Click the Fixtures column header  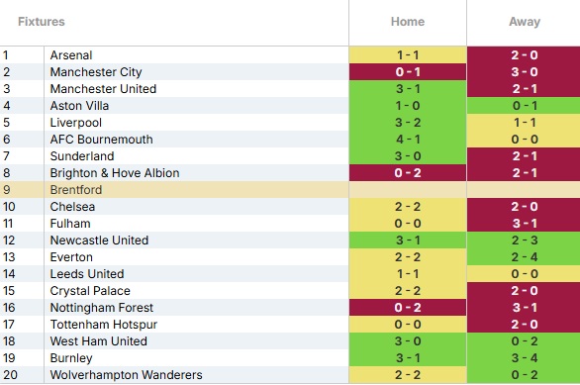click(x=42, y=22)
